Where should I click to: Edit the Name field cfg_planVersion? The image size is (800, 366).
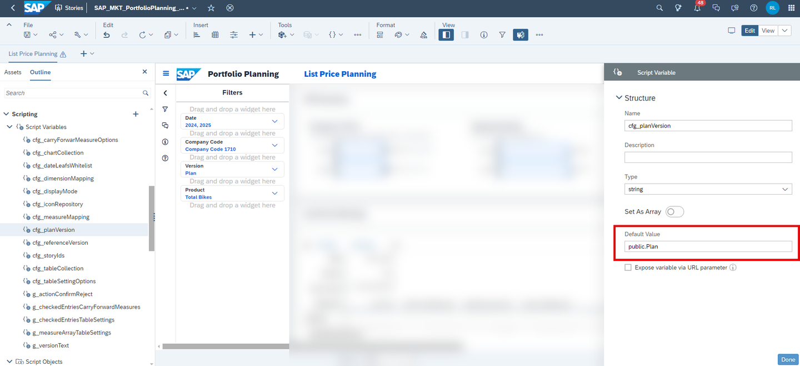(x=708, y=126)
